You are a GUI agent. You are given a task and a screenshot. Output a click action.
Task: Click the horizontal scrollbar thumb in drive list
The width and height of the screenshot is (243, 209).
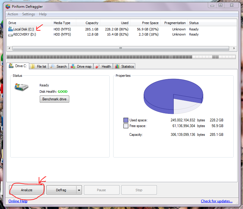coord(121,48)
